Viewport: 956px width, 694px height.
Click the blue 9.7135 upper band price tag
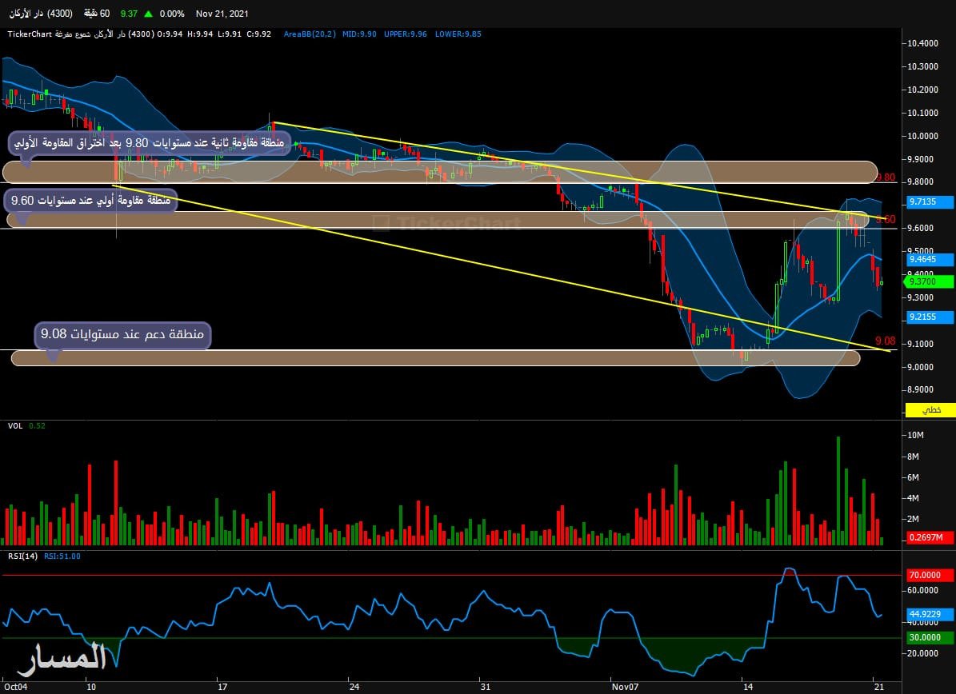pyautogui.click(x=930, y=201)
